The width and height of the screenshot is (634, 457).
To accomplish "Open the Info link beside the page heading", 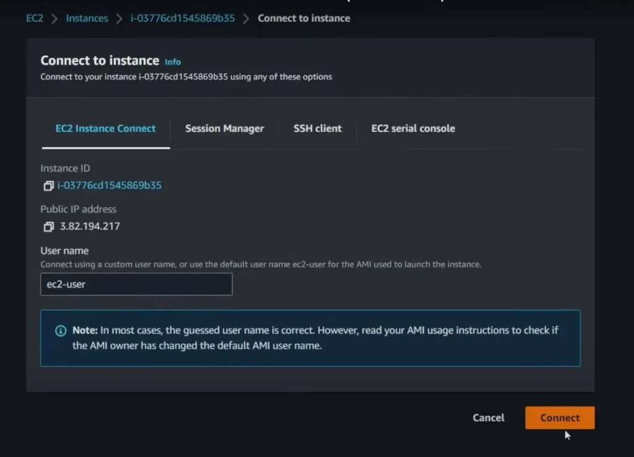I will 173,61.
